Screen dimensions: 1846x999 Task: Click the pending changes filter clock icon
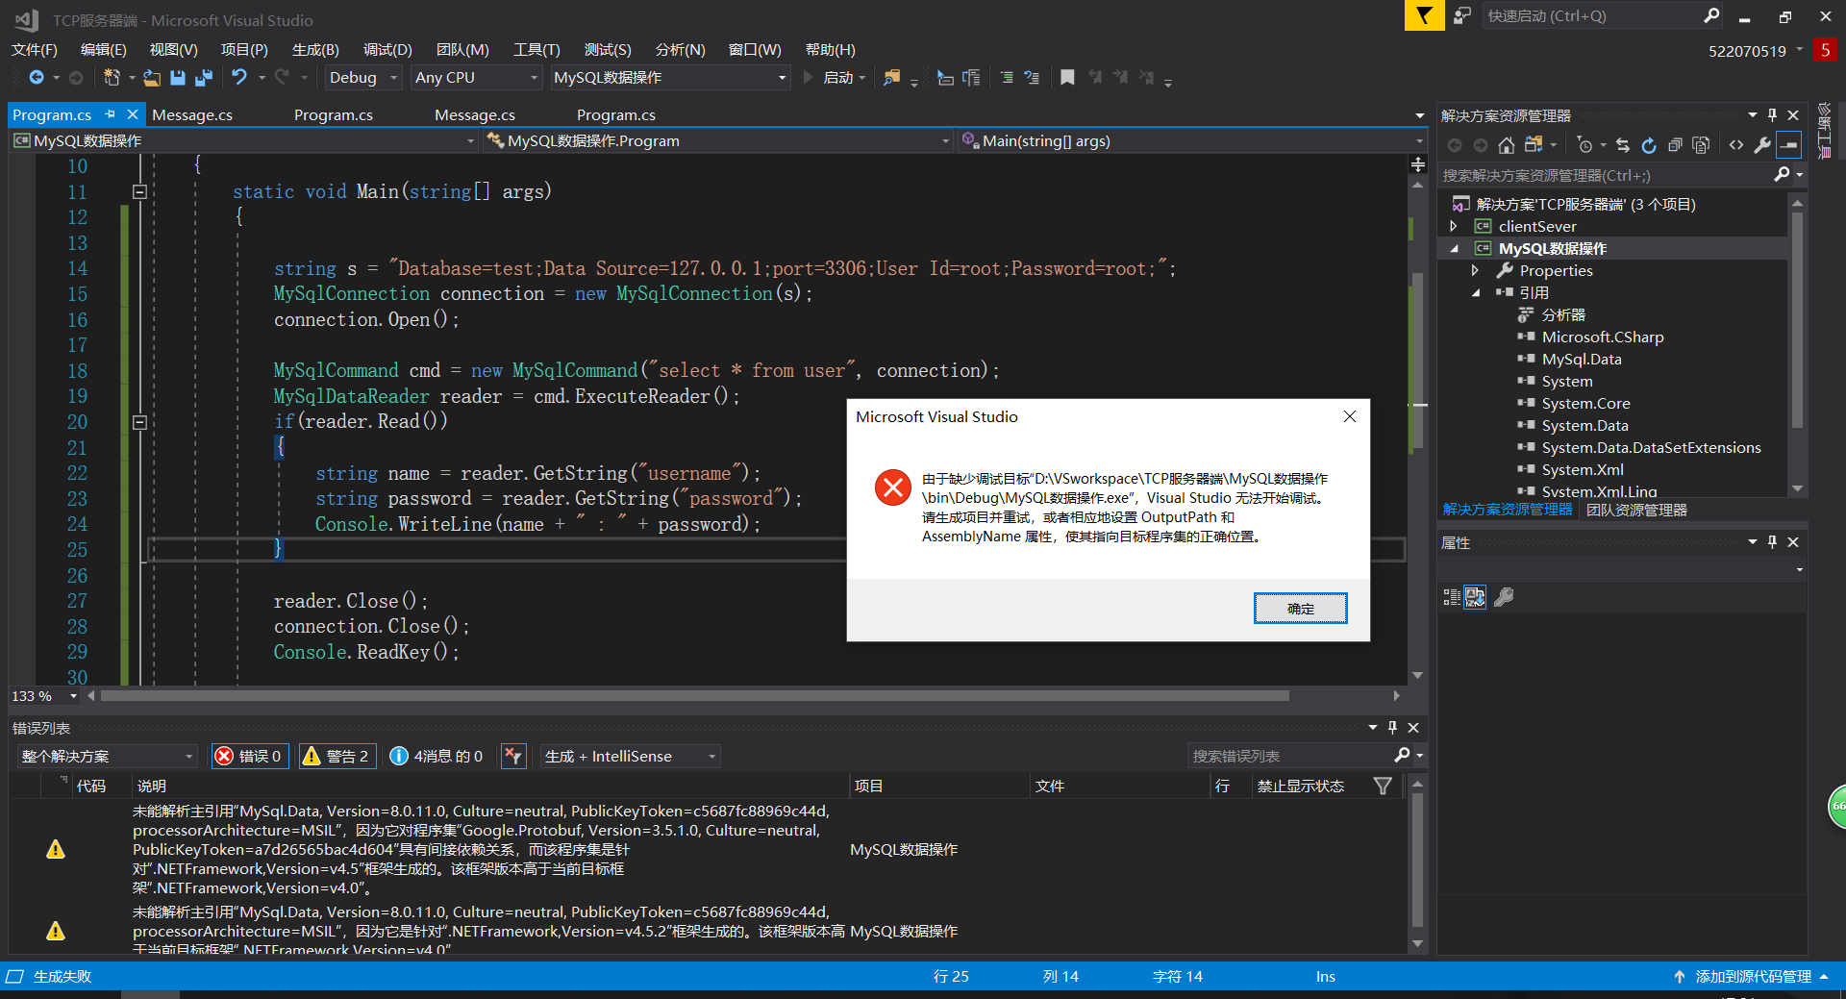(x=1585, y=145)
